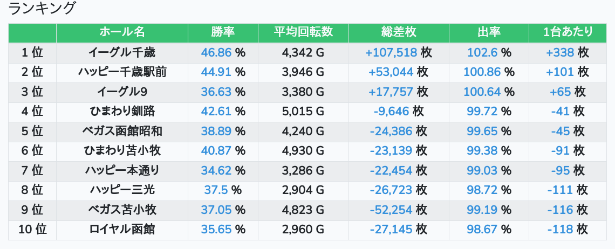Click the +107,518 total difference value
615x249 pixels.
click(x=391, y=53)
